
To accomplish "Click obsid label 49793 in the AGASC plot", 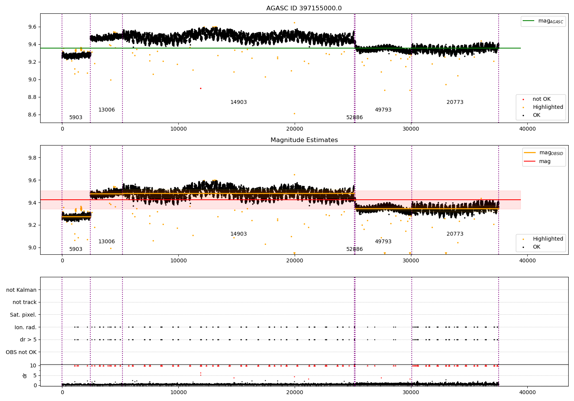I will point(383,110).
